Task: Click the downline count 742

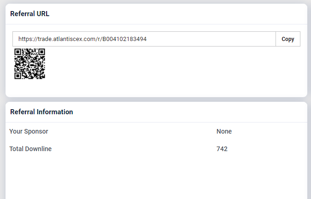Action: [222, 149]
